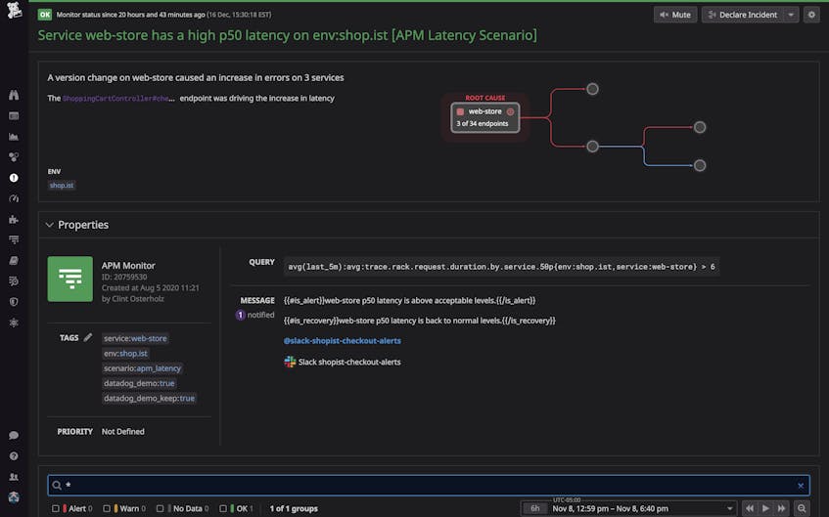Select the web-store root cause node
The width and height of the screenshot is (829, 517).
point(484,117)
